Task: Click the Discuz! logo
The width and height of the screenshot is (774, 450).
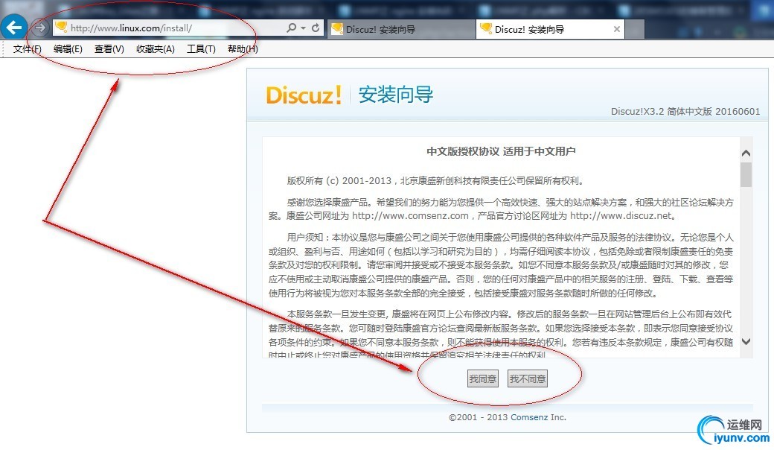Action: click(x=304, y=95)
